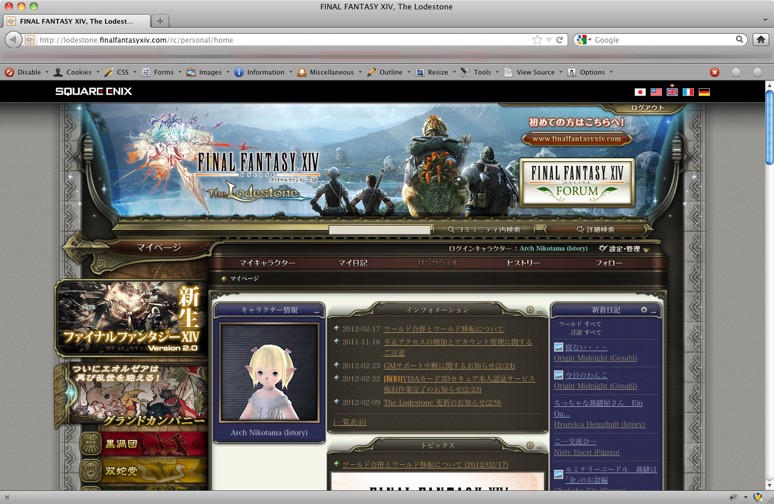
Task: Click the 詳細検索 advanced search button
Action: 595,230
